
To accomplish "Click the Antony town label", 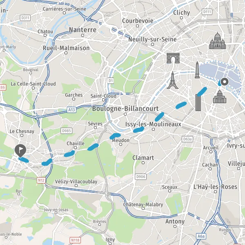I will point(175,221).
